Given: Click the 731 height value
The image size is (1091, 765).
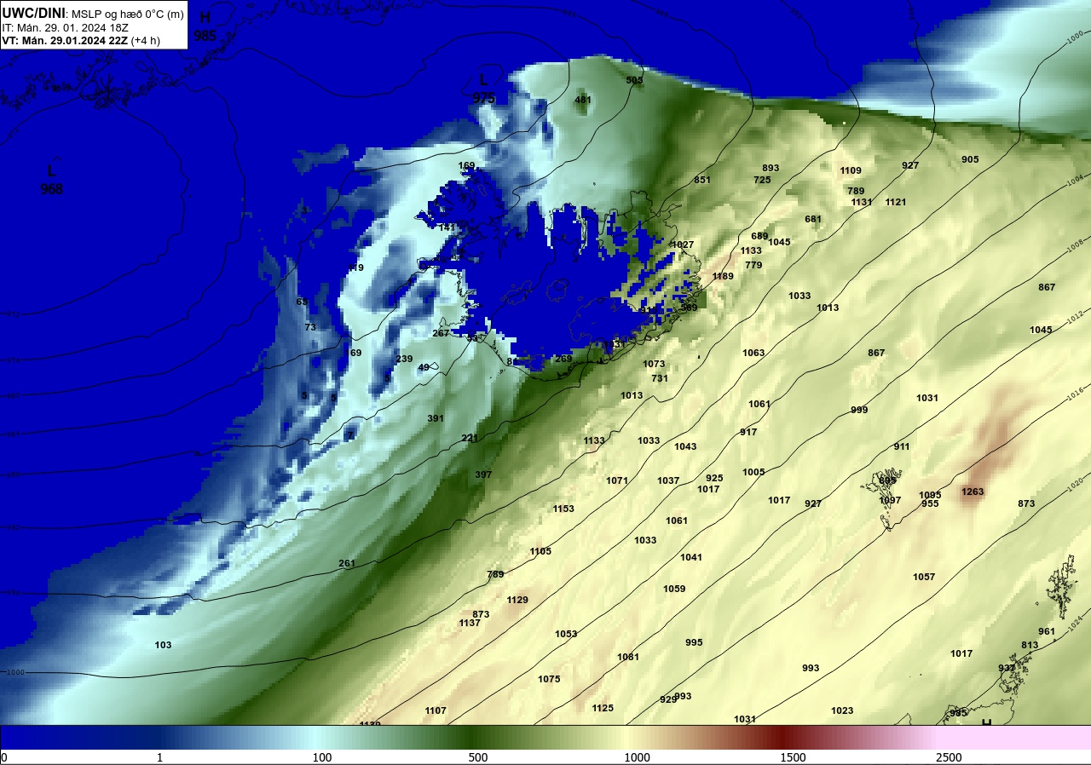Looking at the screenshot, I should click(660, 378).
